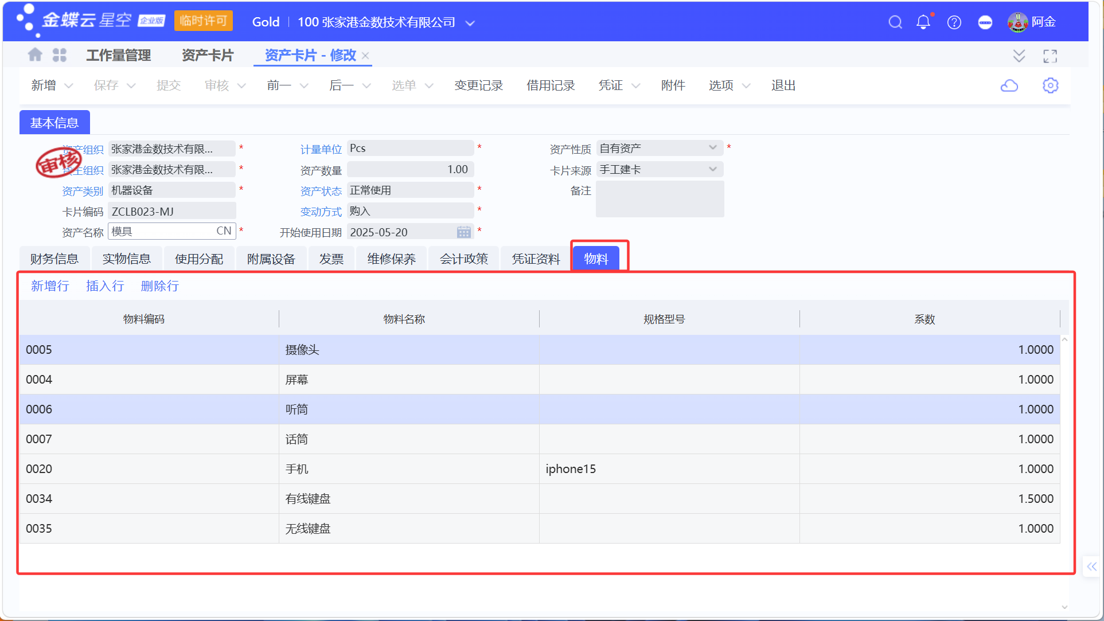The image size is (1104, 621).
Task: Expand the 后一 dropdown arrow
Action: click(366, 86)
